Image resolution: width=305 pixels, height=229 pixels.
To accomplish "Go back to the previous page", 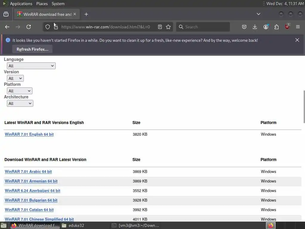I will [x=7, y=27].
